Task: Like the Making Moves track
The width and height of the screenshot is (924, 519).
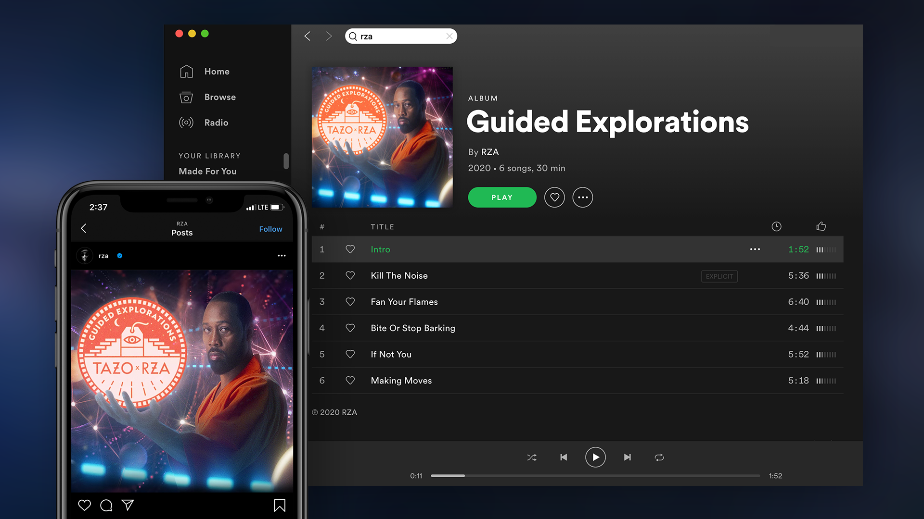Action: pyautogui.click(x=350, y=381)
